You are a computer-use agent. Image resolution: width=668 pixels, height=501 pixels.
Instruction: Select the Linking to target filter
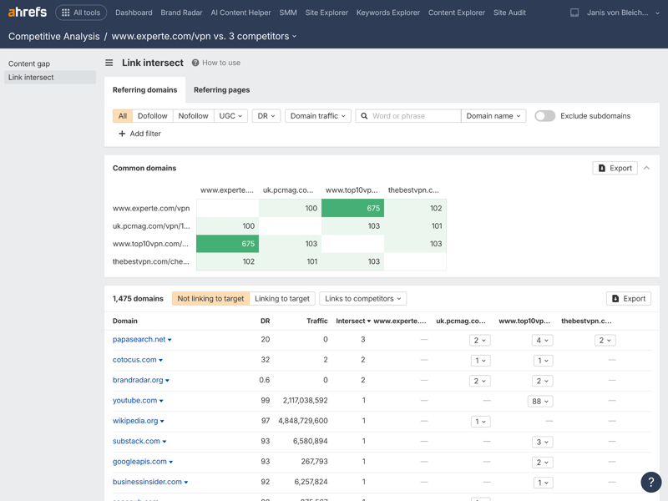[281, 298]
